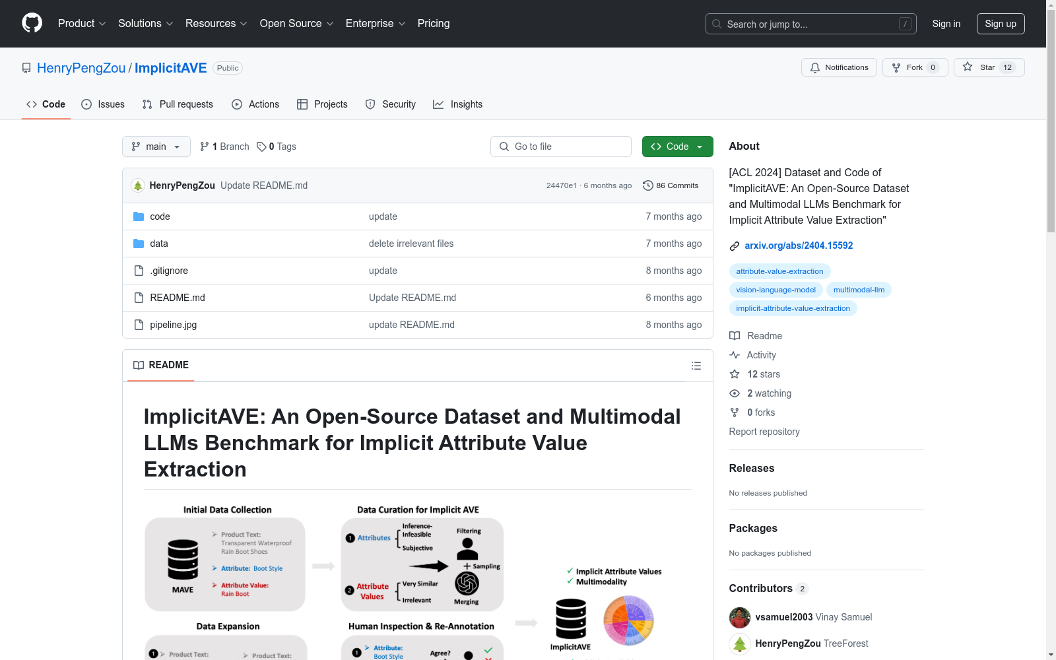Expand the Product menu

click(x=82, y=23)
